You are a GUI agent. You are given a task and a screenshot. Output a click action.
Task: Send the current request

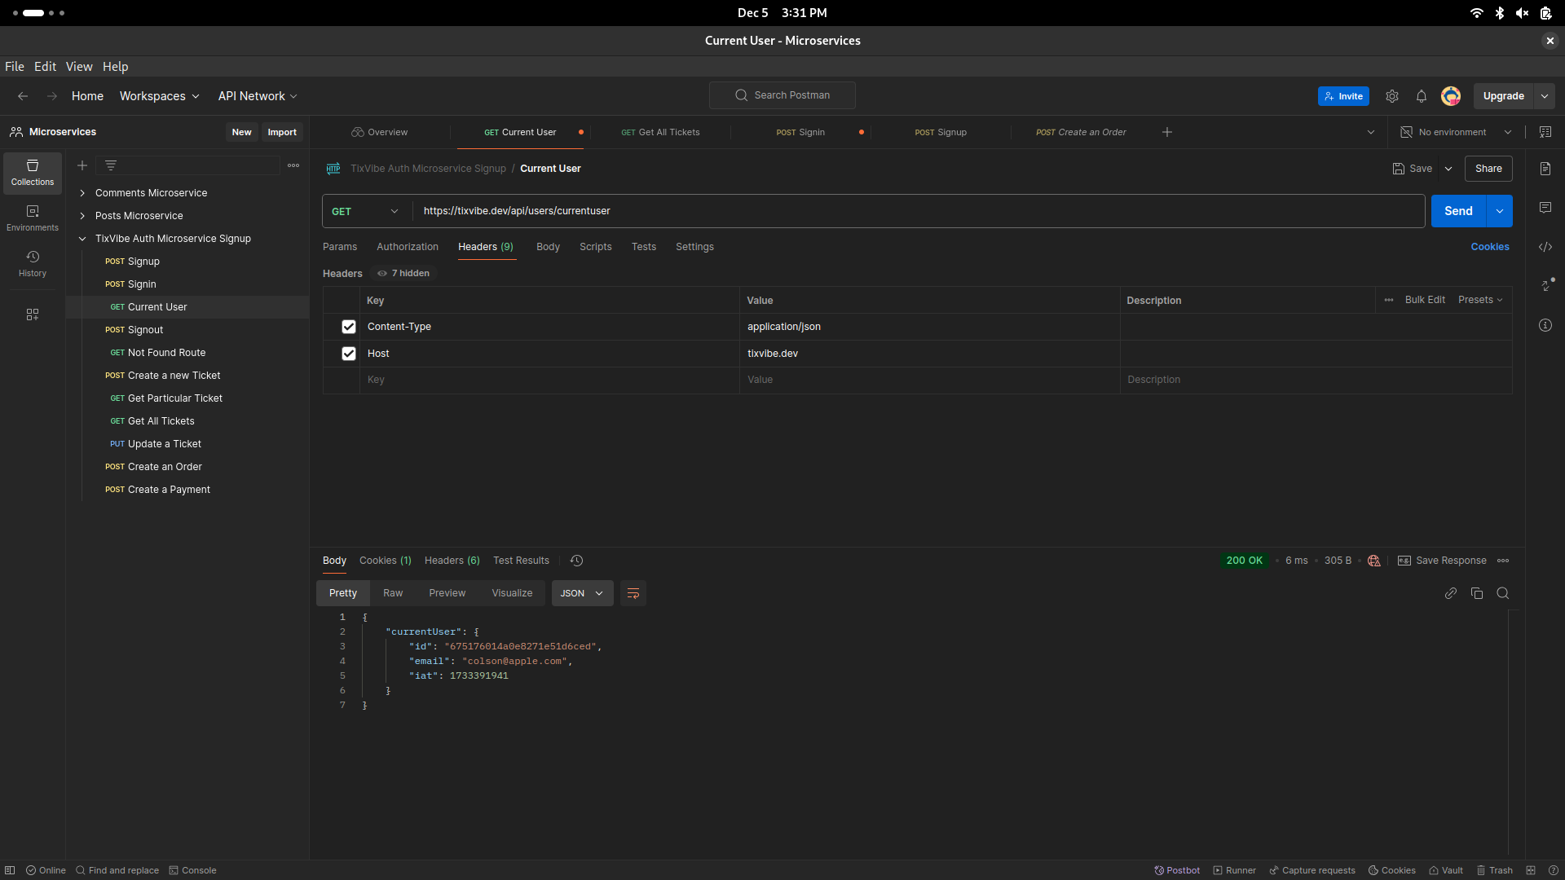pyautogui.click(x=1458, y=211)
